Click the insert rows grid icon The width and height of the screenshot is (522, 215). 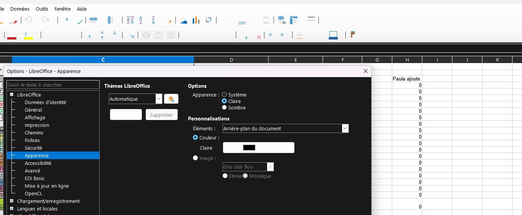93,20
